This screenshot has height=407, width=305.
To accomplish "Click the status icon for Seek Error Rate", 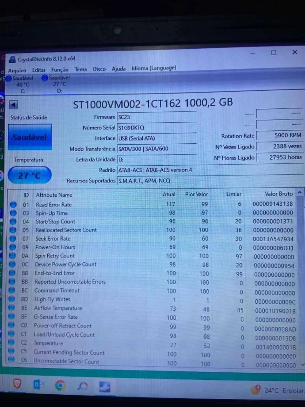I will pos(13,238).
